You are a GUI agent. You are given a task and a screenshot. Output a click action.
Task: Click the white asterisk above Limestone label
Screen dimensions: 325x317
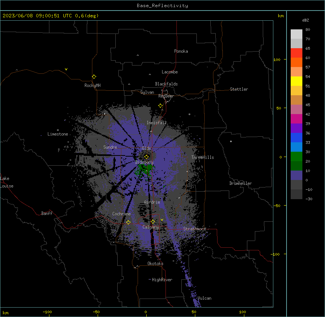click(58, 130)
